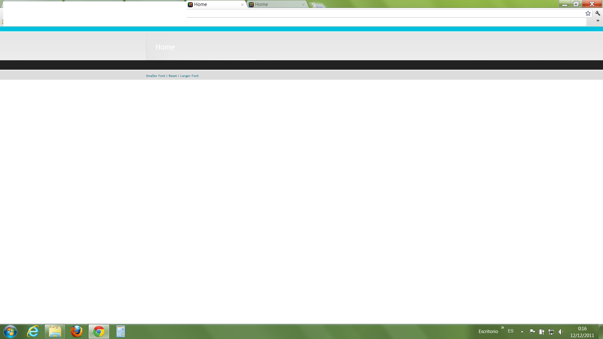Open Chrome's wrench settings menu
The height and width of the screenshot is (339, 603).
tap(598, 13)
